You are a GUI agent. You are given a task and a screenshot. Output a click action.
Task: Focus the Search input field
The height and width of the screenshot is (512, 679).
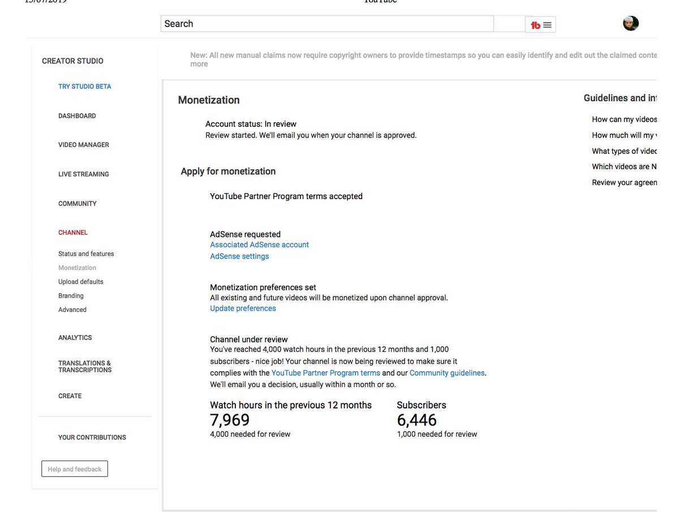pos(327,24)
